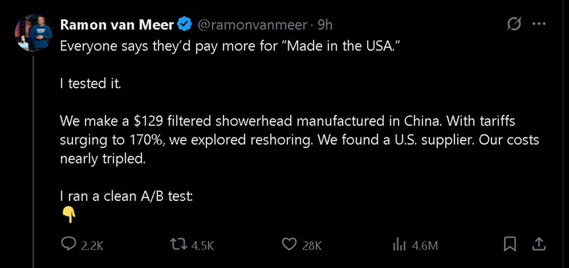Click the 4.5K reposts count
Viewport: 569px width, 268px height.
(203, 245)
